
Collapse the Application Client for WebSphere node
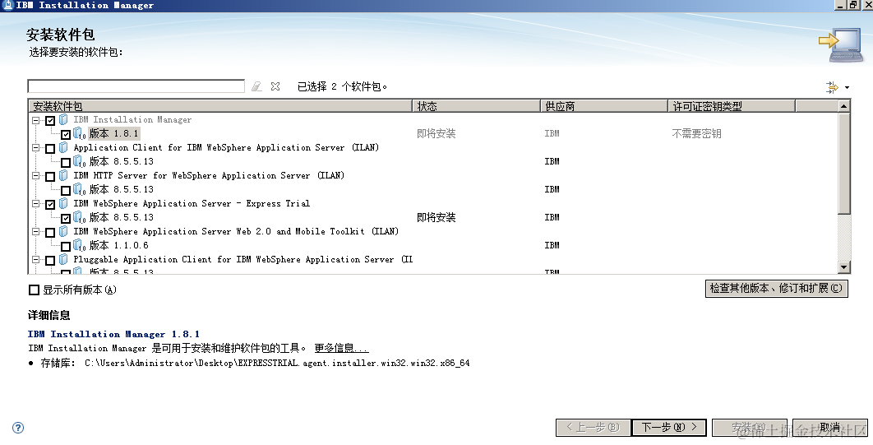click(x=36, y=148)
